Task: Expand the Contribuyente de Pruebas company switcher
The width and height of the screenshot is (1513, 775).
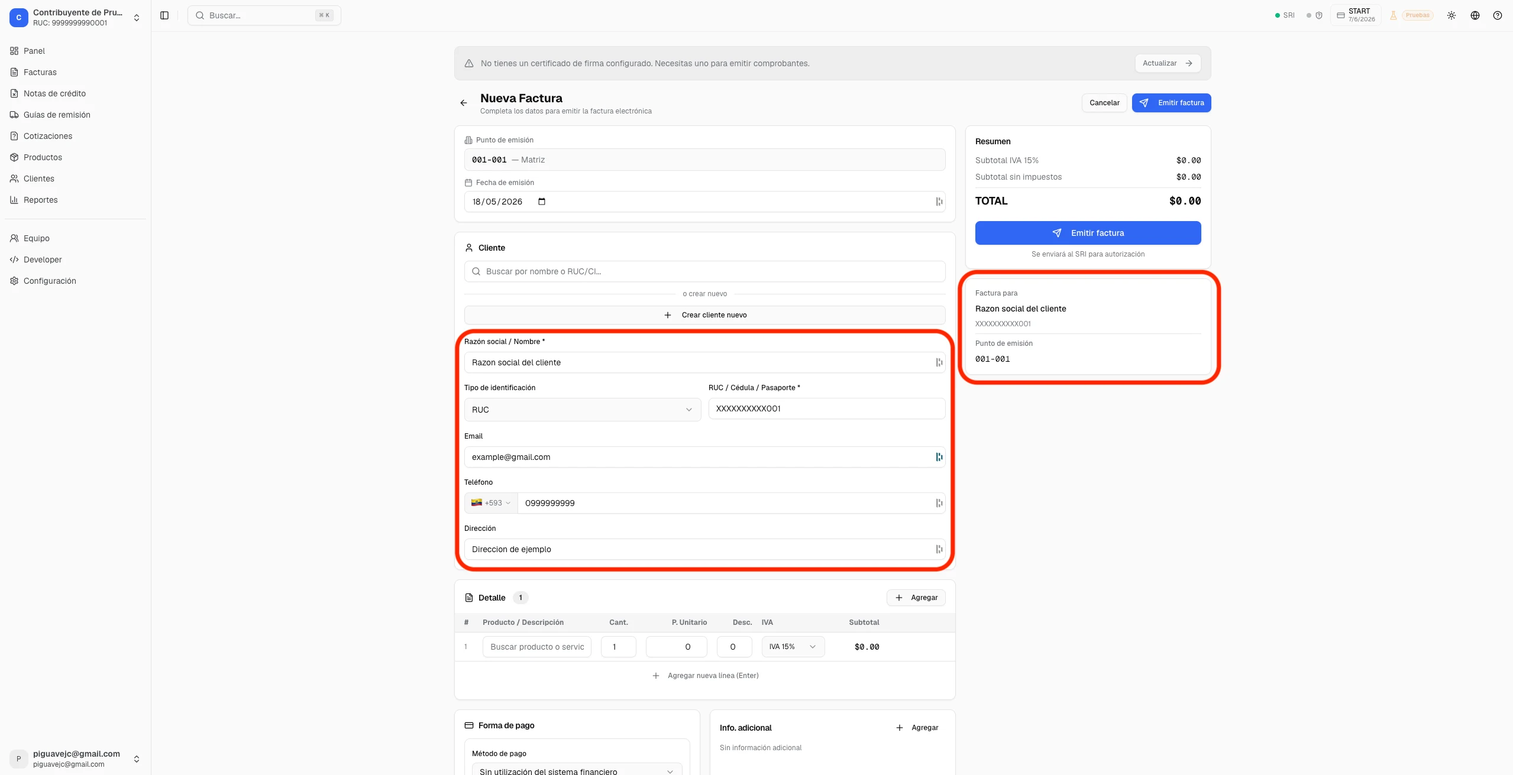Action: (x=75, y=18)
